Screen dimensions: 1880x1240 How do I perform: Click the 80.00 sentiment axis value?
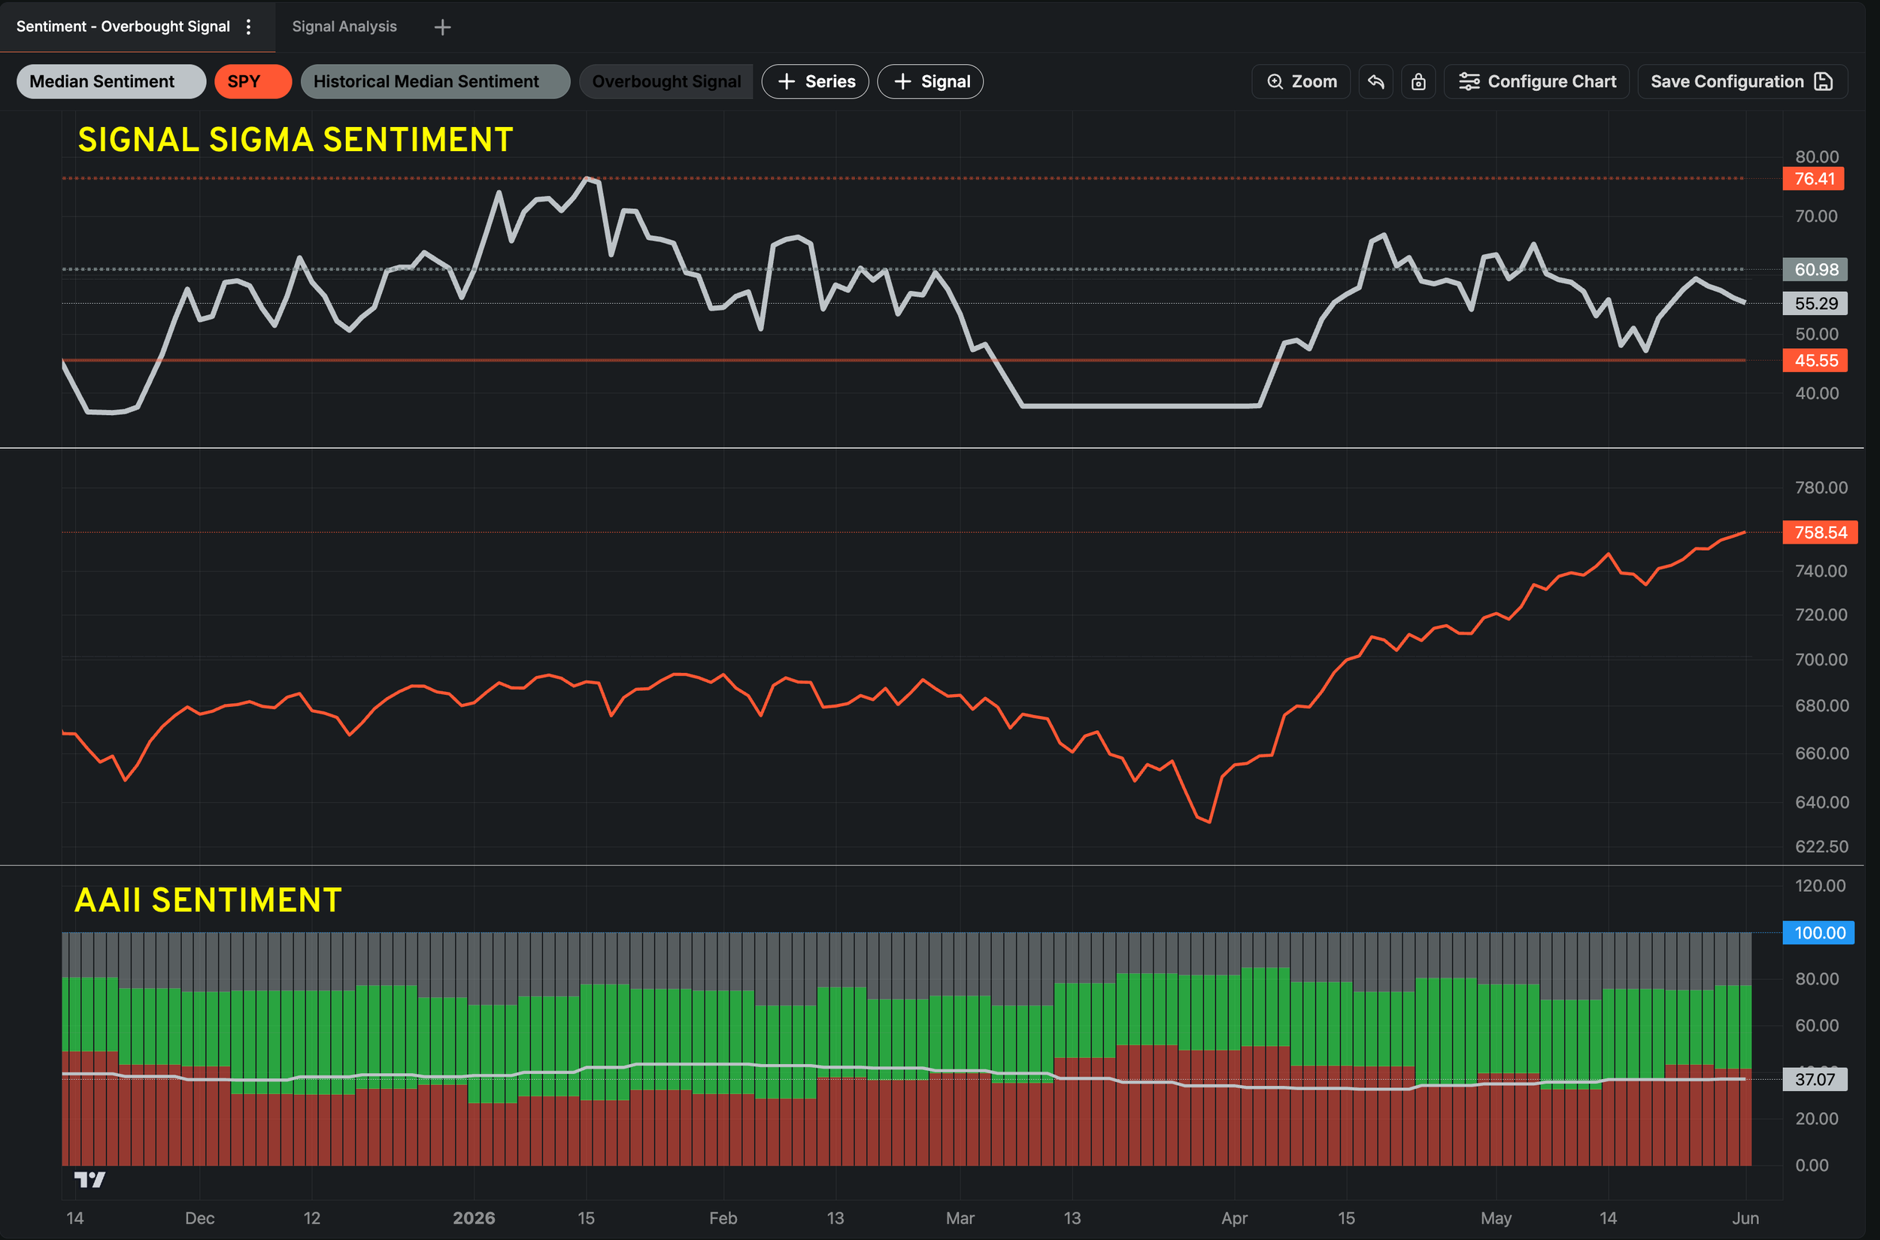point(1817,156)
